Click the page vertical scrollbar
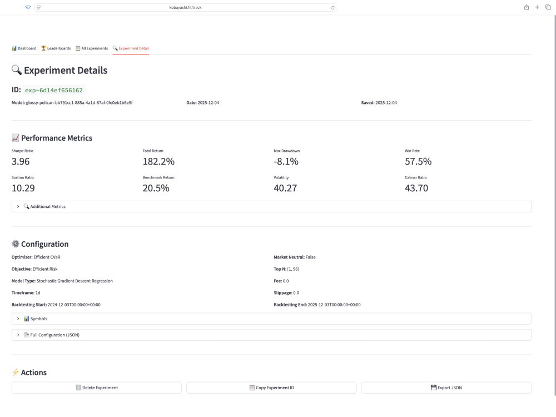The image size is (556, 417). pyautogui.click(x=554, y=206)
